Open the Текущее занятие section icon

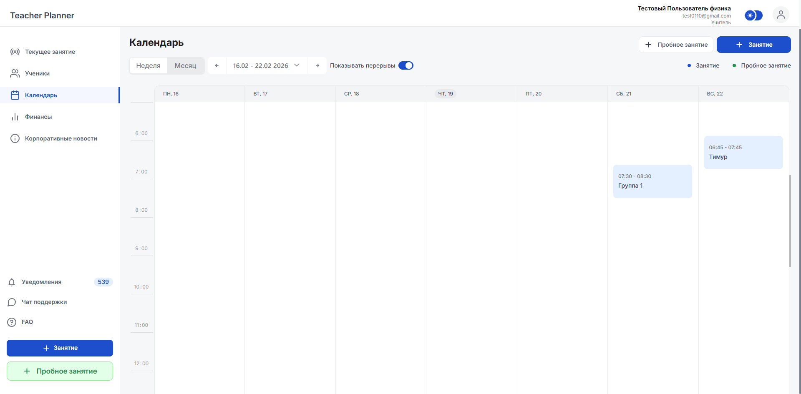pyautogui.click(x=15, y=52)
